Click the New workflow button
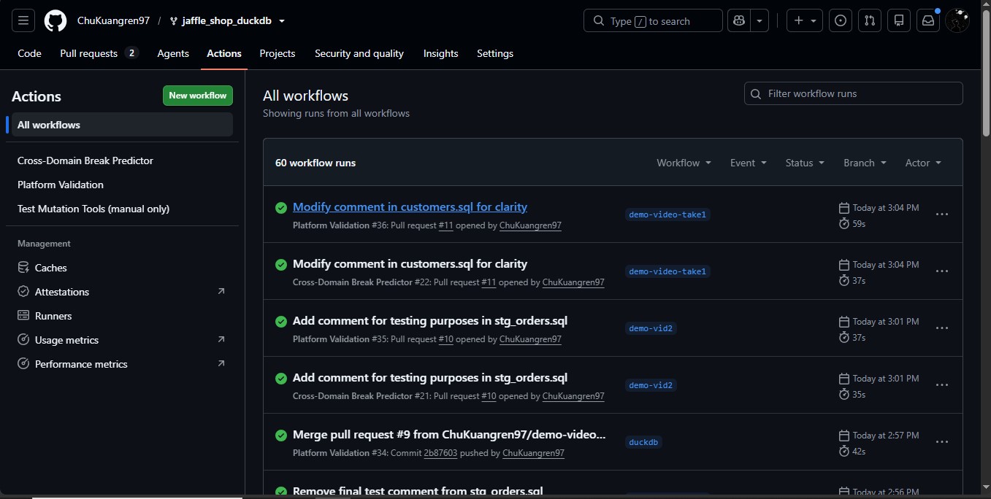 198,96
